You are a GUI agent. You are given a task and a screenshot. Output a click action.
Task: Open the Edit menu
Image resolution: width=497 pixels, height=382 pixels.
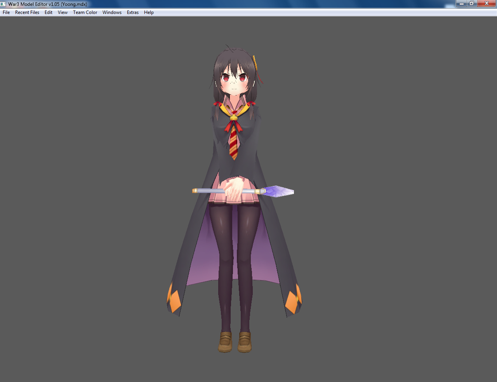[x=49, y=12]
